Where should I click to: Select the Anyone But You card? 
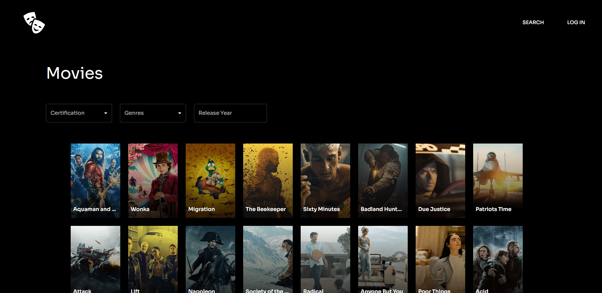coord(383,259)
